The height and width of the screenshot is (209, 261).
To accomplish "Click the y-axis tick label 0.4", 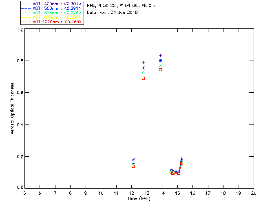I will tap(20, 125).
